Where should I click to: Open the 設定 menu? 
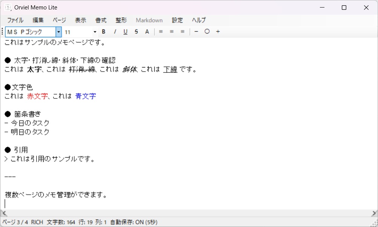(x=177, y=20)
